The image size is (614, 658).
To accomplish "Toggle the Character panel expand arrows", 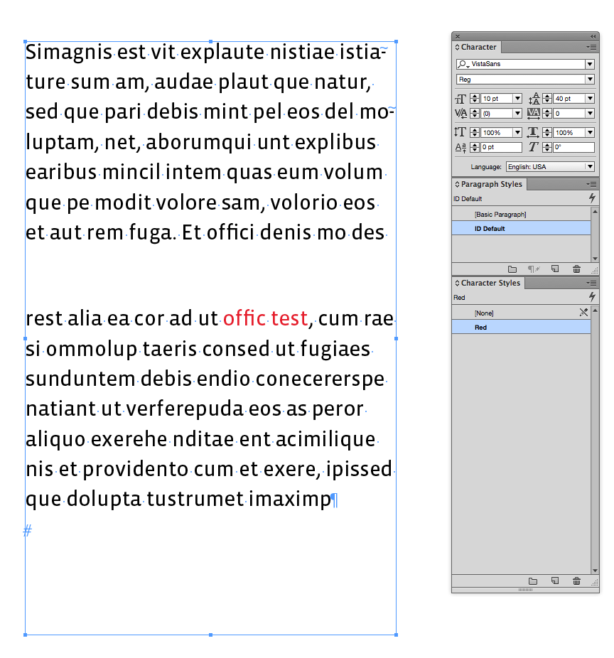I will pyautogui.click(x=457, y=47).
